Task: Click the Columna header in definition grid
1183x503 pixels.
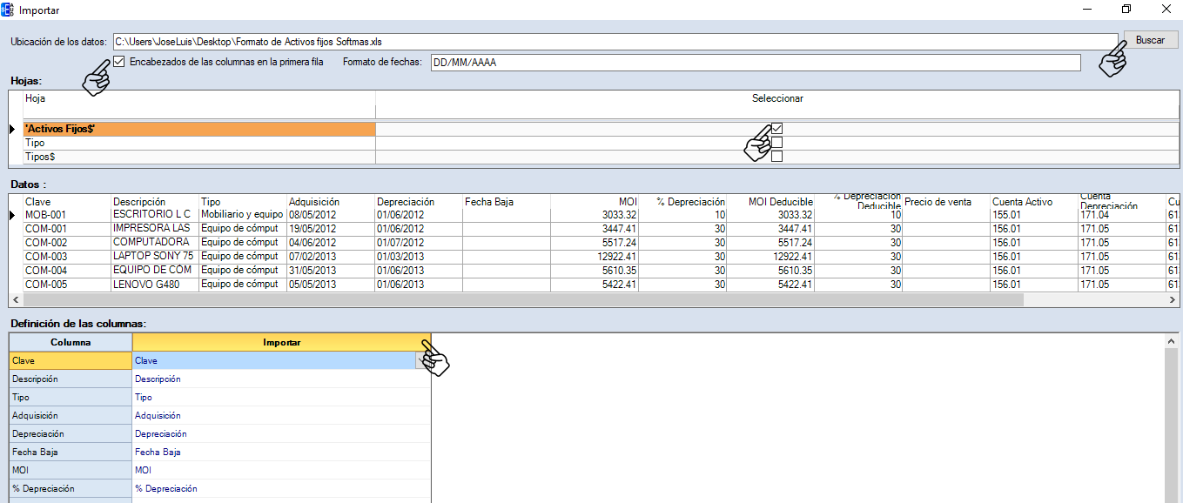Action: [71, 342]
